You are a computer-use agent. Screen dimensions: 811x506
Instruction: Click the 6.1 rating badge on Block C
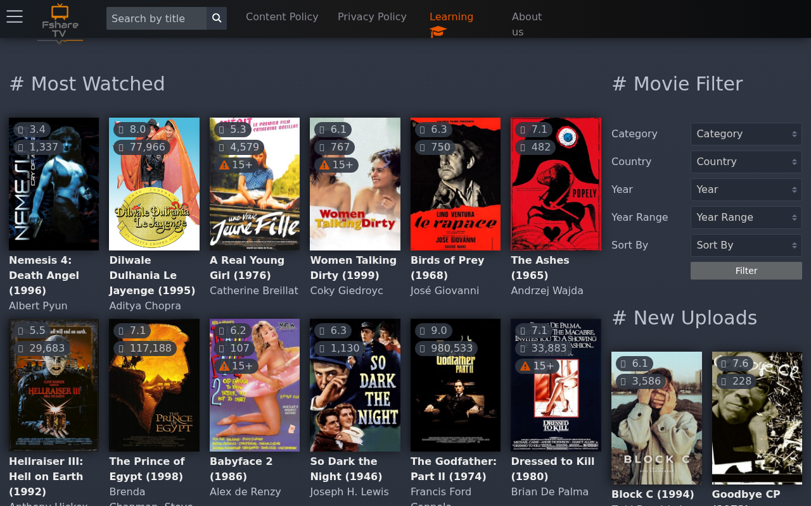pyautogui.click(x=635, y=364)
